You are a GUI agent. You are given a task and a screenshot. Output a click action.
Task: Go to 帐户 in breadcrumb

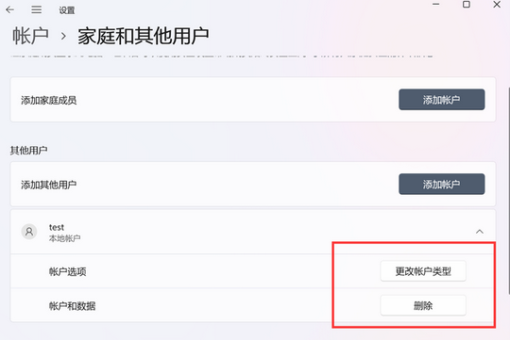30,36
